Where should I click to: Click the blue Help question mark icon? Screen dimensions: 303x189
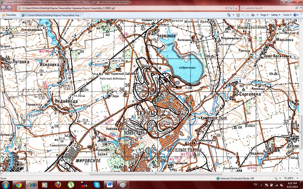[295, 15]
